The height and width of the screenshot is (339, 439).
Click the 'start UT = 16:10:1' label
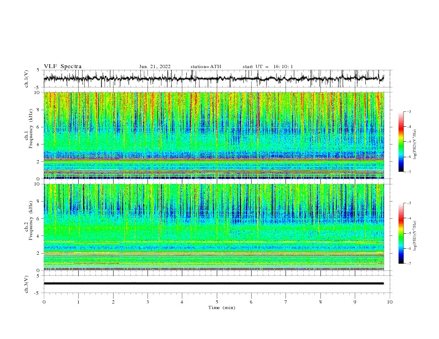pos(268,66)
